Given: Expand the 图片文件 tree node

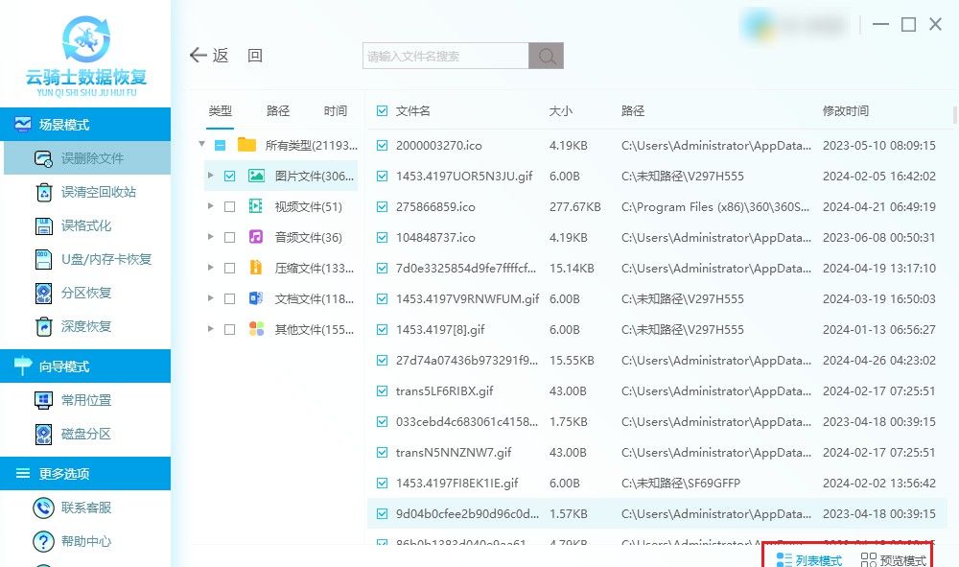Looking at the screenshot, I should [x=210, y=176].
